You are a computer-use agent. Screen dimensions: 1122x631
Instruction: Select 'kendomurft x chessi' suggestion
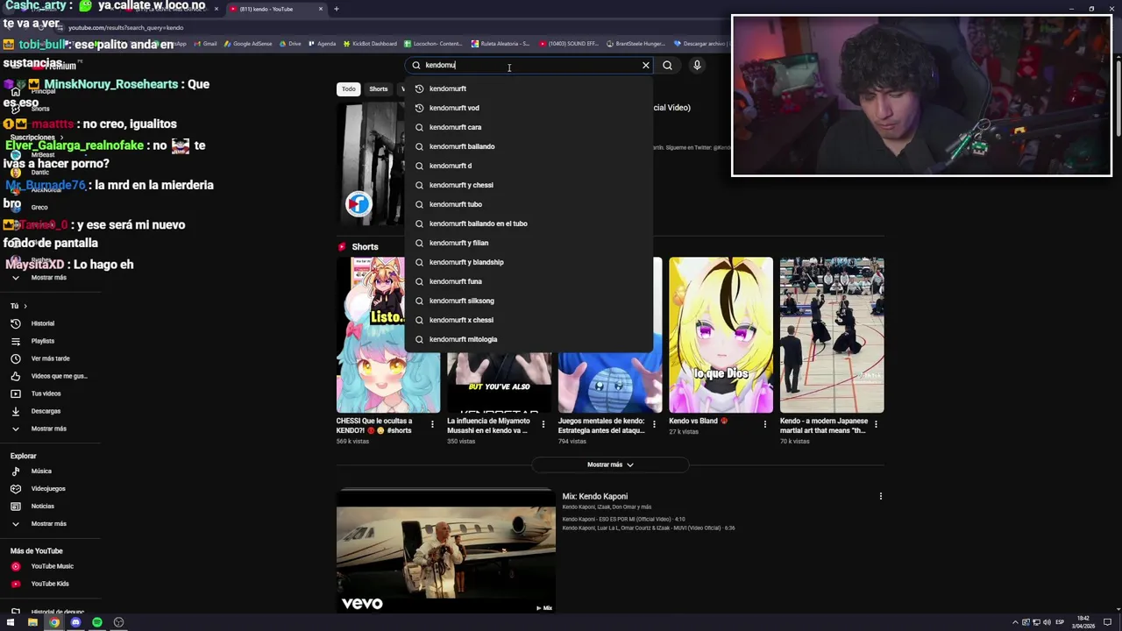(x=529, y=320)
